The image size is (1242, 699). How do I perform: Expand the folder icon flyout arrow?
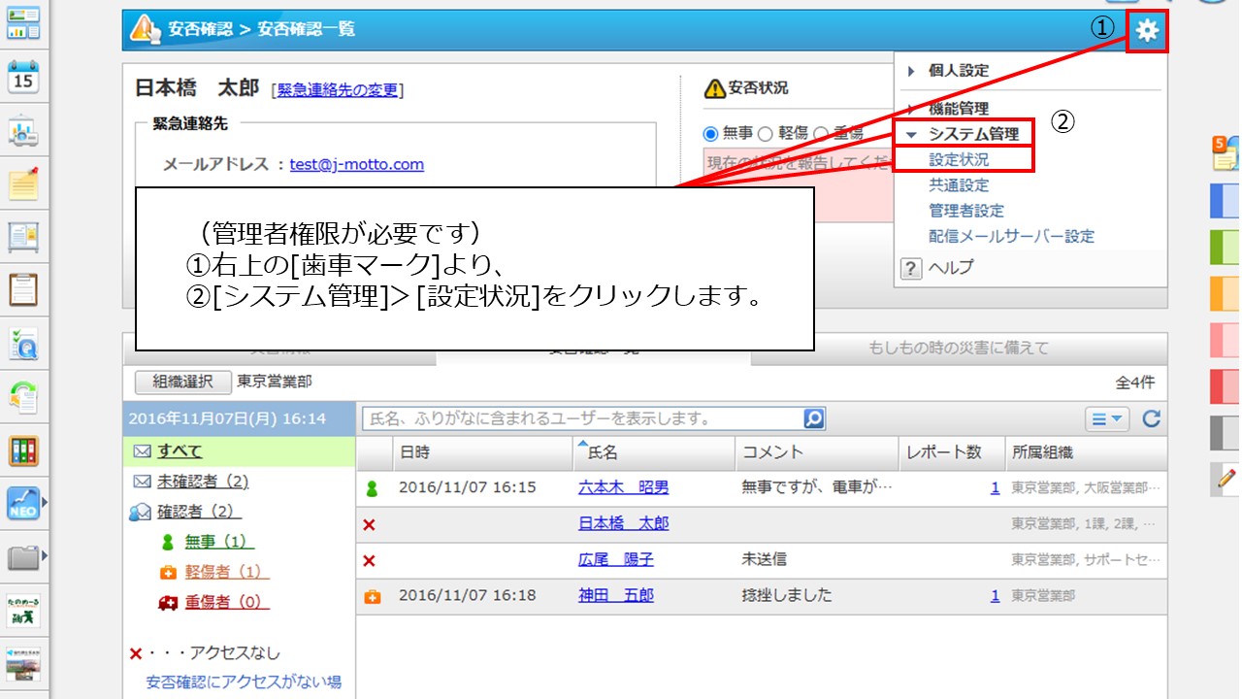[x=44, y=557]
